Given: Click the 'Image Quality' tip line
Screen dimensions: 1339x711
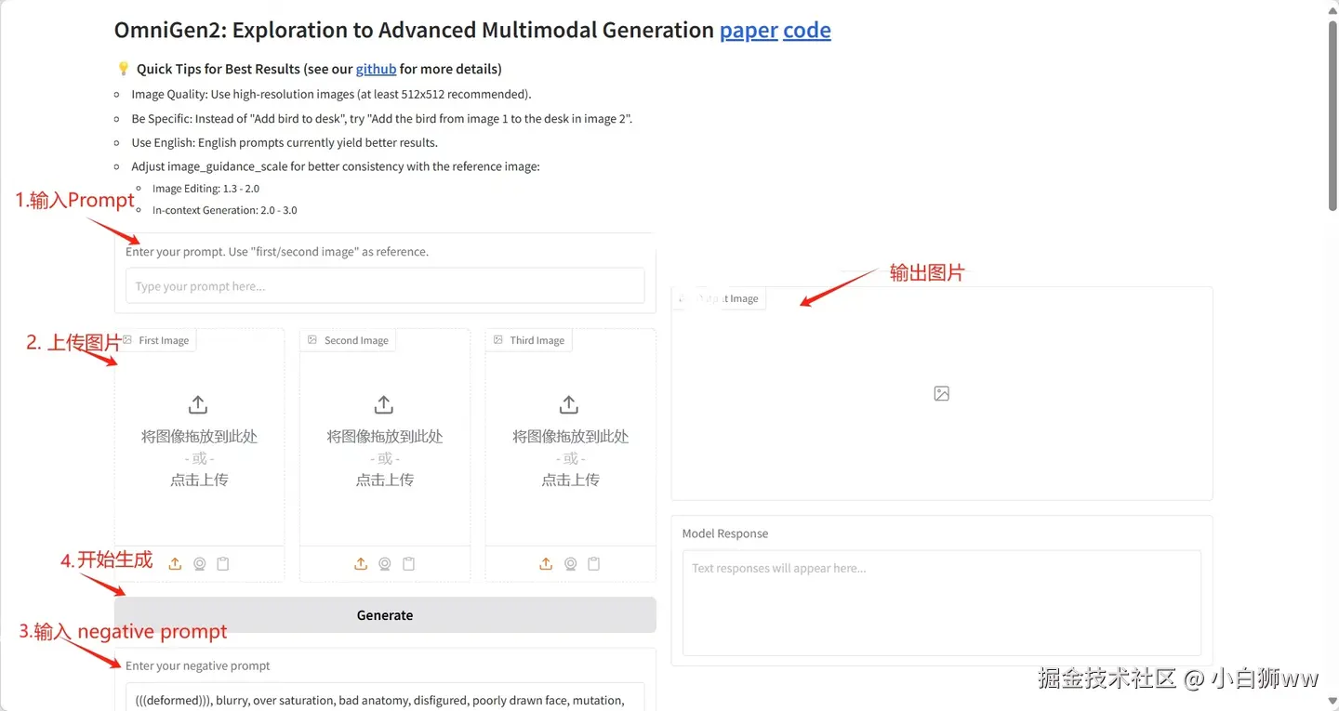Looking at the screenshot, I should (x=332, y=94).
